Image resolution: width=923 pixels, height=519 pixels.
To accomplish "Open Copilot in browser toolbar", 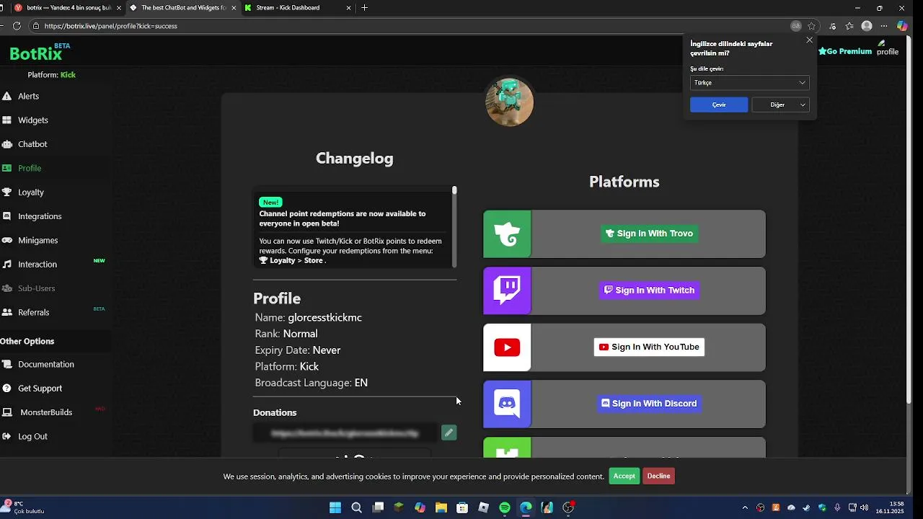I will pyautogui.click(x=902, y=26).
